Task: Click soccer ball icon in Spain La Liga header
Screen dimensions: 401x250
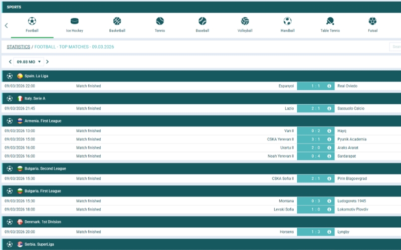Action: [10, 76]
